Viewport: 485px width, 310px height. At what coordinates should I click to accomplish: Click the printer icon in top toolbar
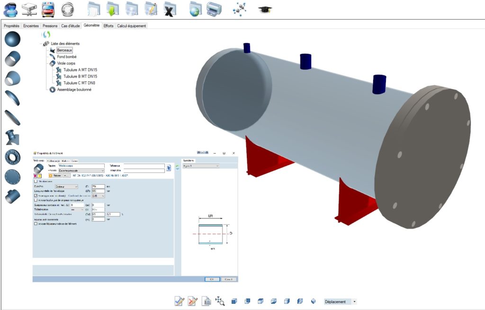click(x=215, y=9)
